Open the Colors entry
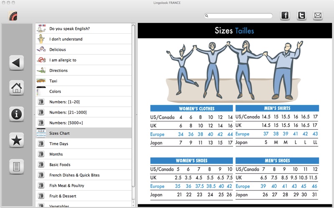This screenshot has height=208, width=334. pyautogui.click(x=83, y=91)
